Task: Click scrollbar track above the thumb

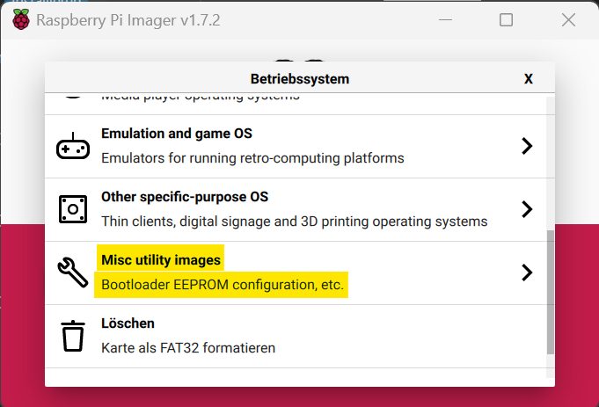Action: (550, 164)
